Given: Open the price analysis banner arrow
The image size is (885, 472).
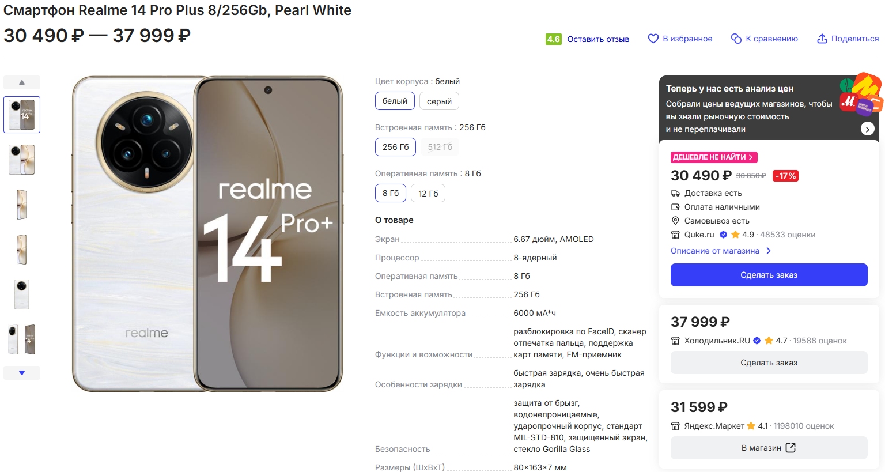Looking at the screenshot, I should tap(867, 129).
